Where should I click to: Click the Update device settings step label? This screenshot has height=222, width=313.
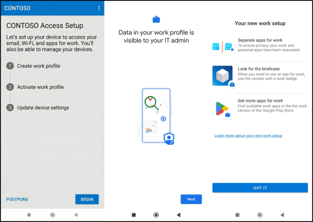[43, 108]
